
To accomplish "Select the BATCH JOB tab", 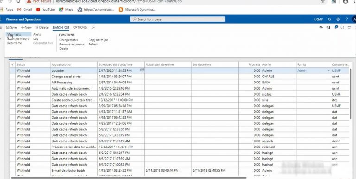I will [x=61, y=27].
